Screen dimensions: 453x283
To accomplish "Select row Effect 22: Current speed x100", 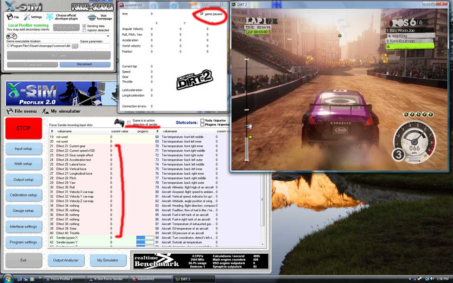I will click(x=101, y=151).
